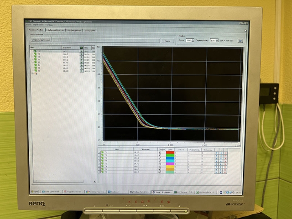Image resolution: width=292 pixels, height=219 pixels.
Task: Move the first table row up with arrow
Action: (217, 153)
